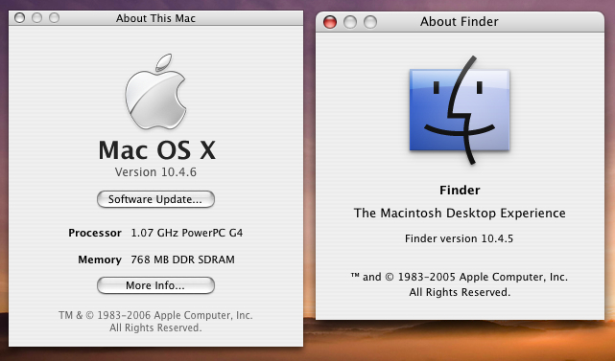Click the Mac OS X heading
This screenshot has height=361, width=615.
point(157,150)
